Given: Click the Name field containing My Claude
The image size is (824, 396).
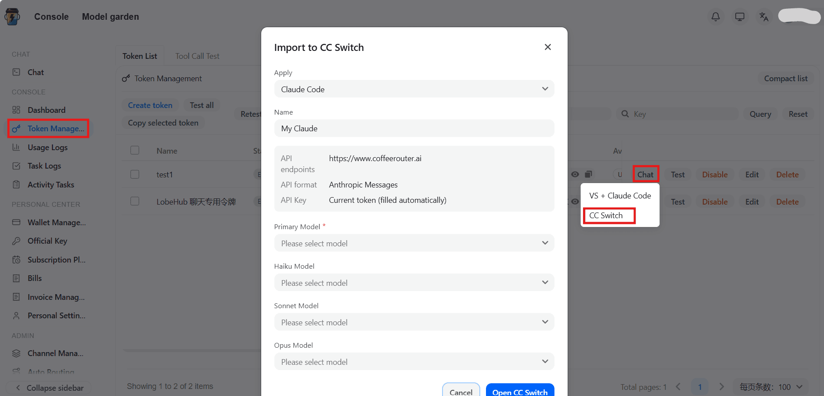Looking at the screenshot, I should click(x=414, y=129).
